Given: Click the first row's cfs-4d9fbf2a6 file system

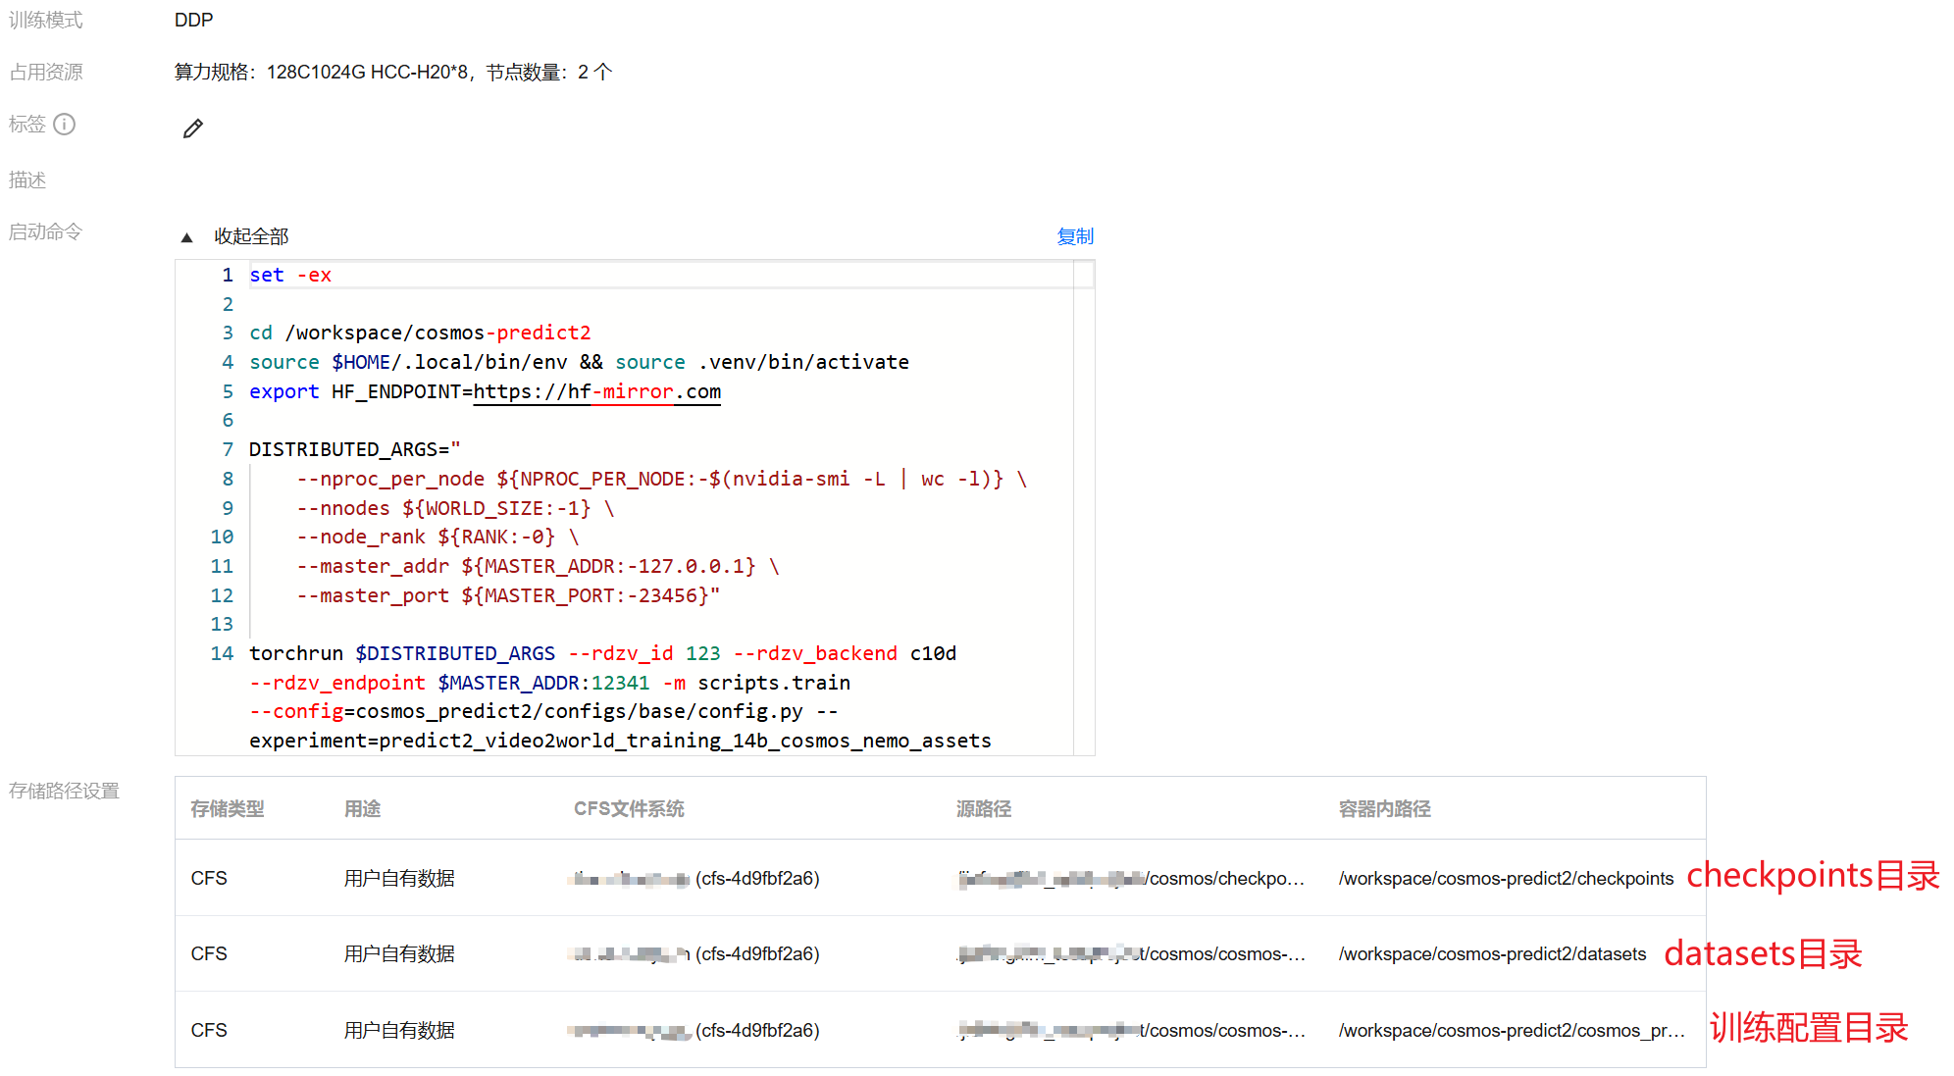Looking at the screenshot, I should click(x=757, y=879).
